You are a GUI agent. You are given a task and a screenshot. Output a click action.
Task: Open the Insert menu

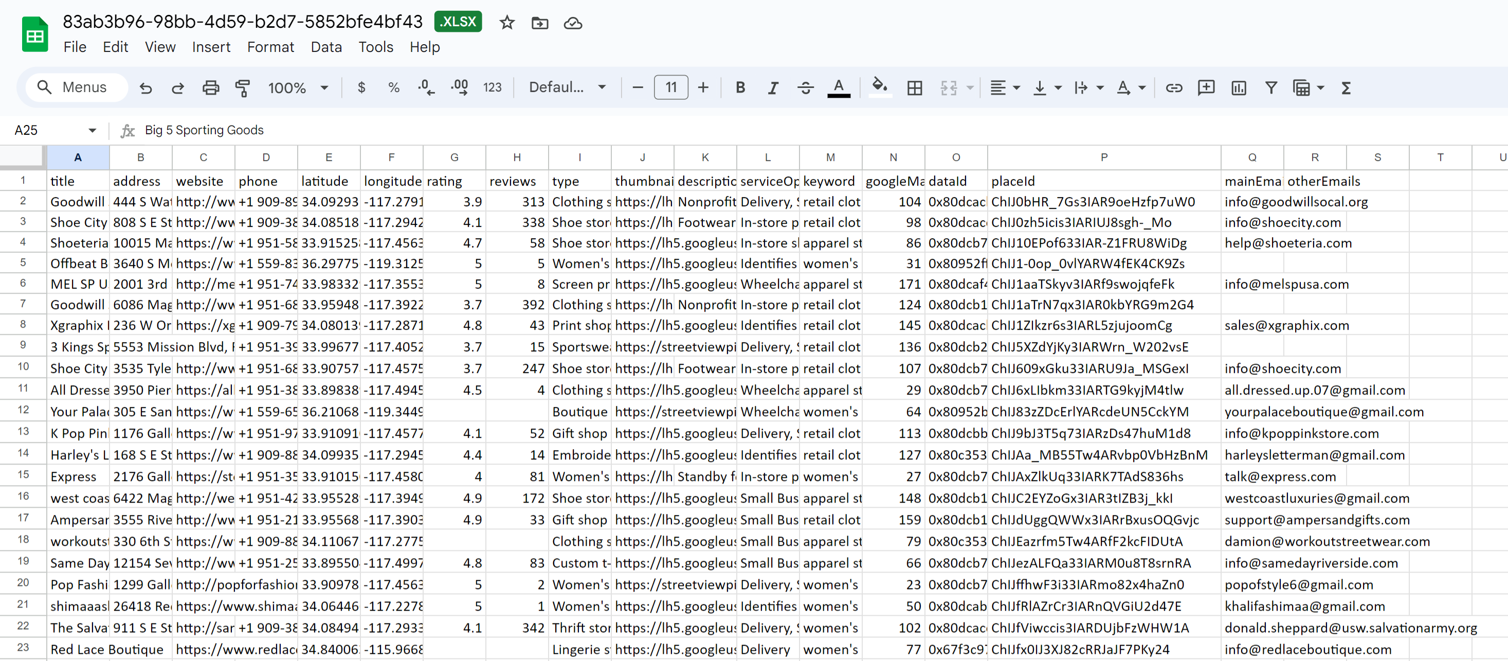coord(211,47)
